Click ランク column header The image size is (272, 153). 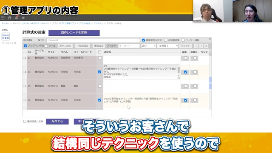[x=204, y=52]
